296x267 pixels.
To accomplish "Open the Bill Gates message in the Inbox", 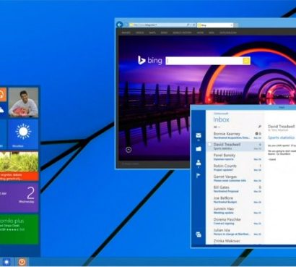I will 235,189.
